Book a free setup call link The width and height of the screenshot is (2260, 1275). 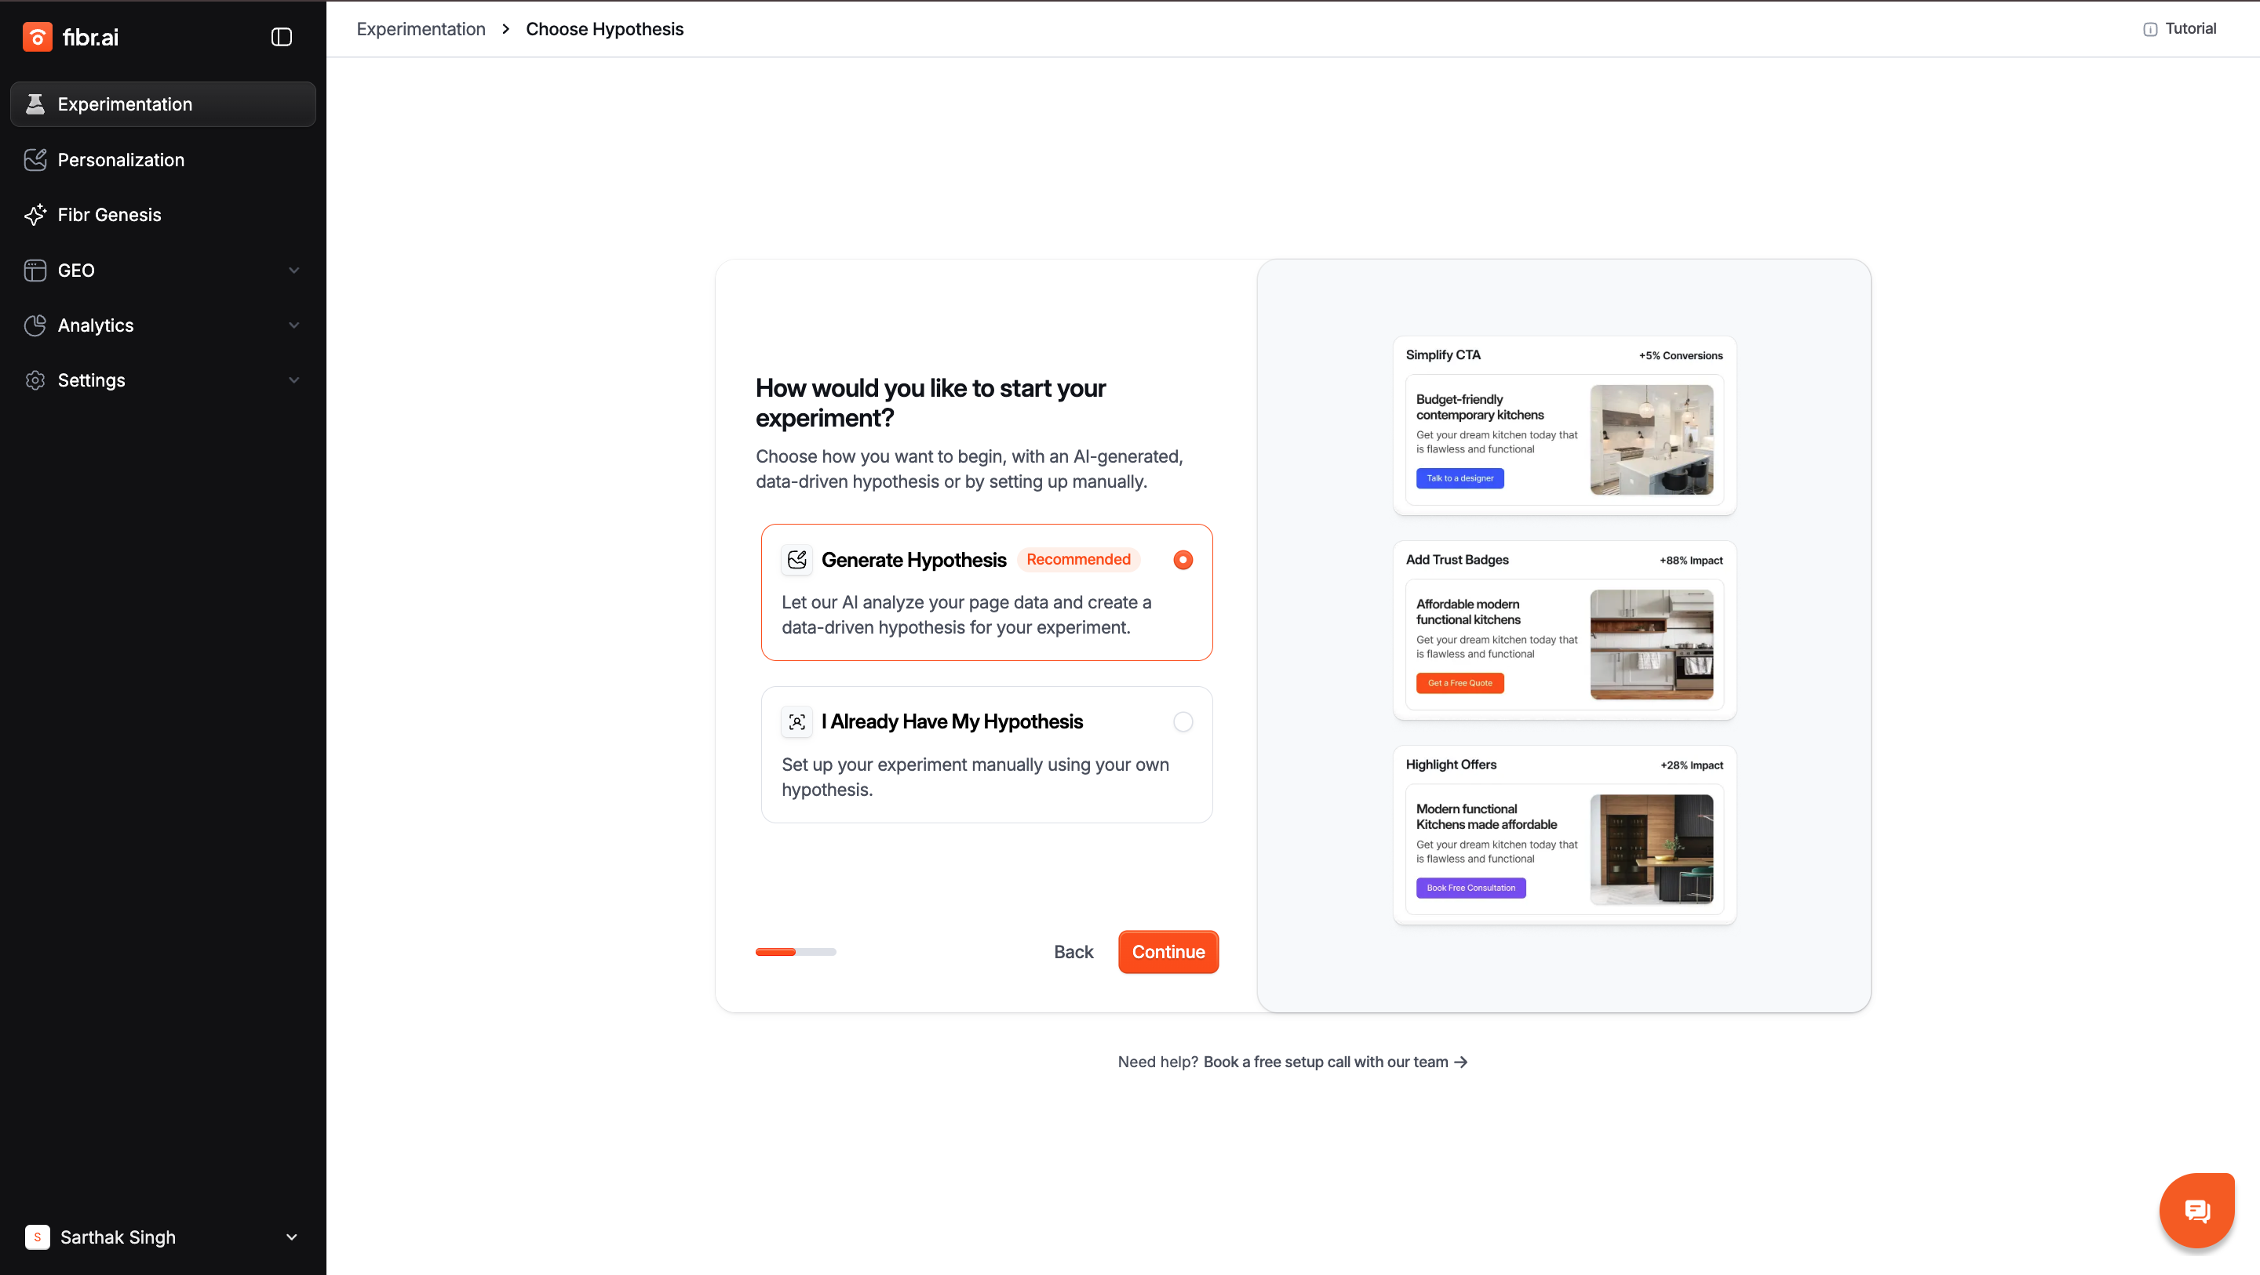pos(1334,1062)
